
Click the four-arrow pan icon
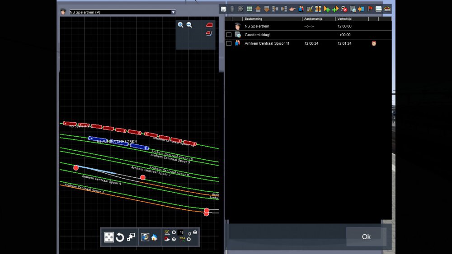(109, 237)
